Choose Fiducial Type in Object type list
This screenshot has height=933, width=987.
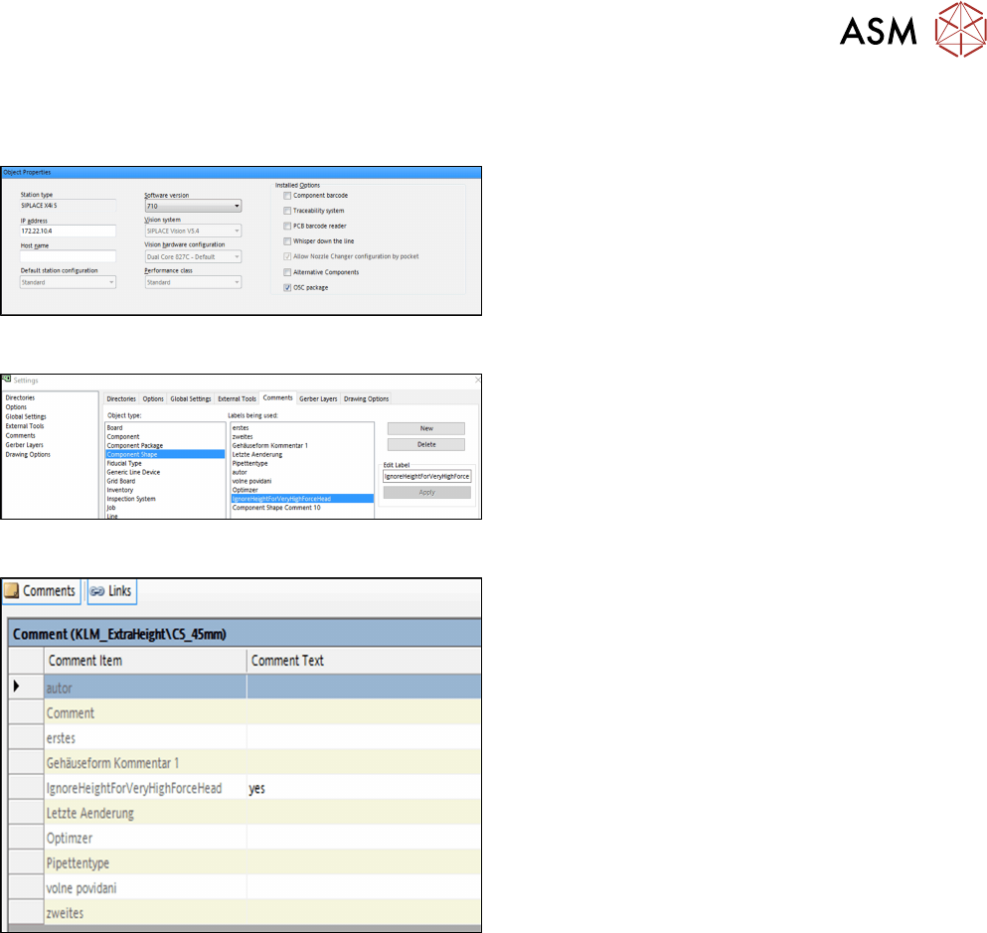pyautogui.click(x=124, y=463)
